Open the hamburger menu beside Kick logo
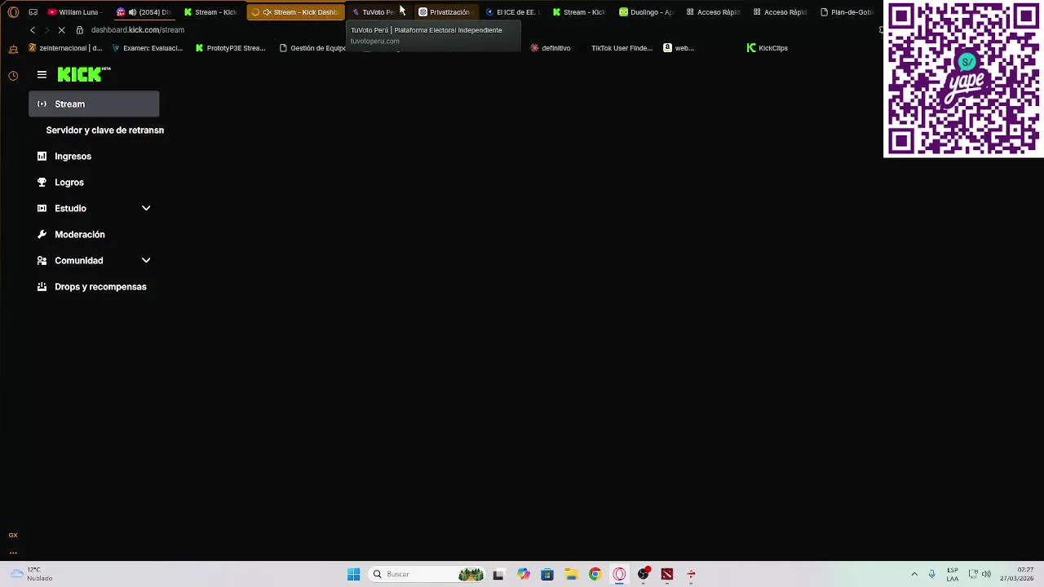The height and width of the screenshot is (587, 1044). pyautogui.click(x=42, y=74)
